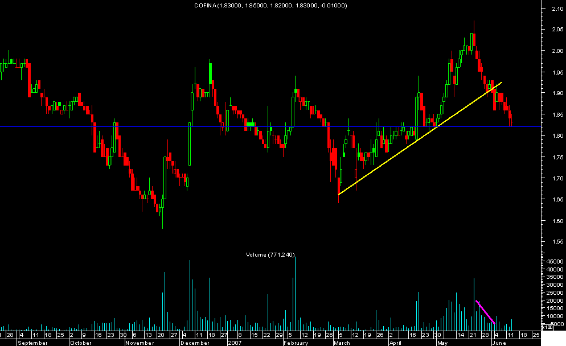Click the 30000 volume axis label

point(555,285)
